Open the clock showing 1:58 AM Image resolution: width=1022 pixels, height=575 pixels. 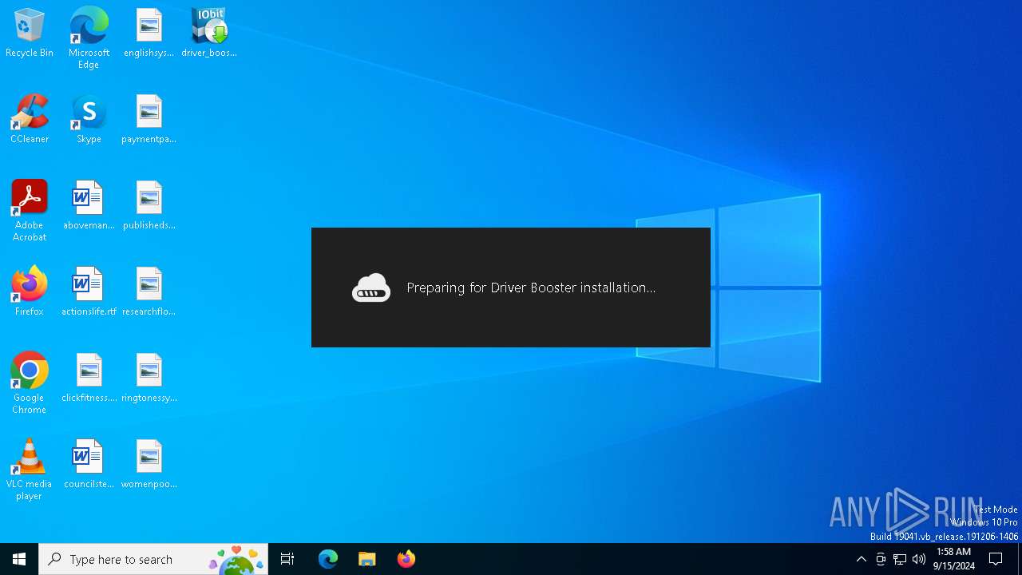(953, 559)
